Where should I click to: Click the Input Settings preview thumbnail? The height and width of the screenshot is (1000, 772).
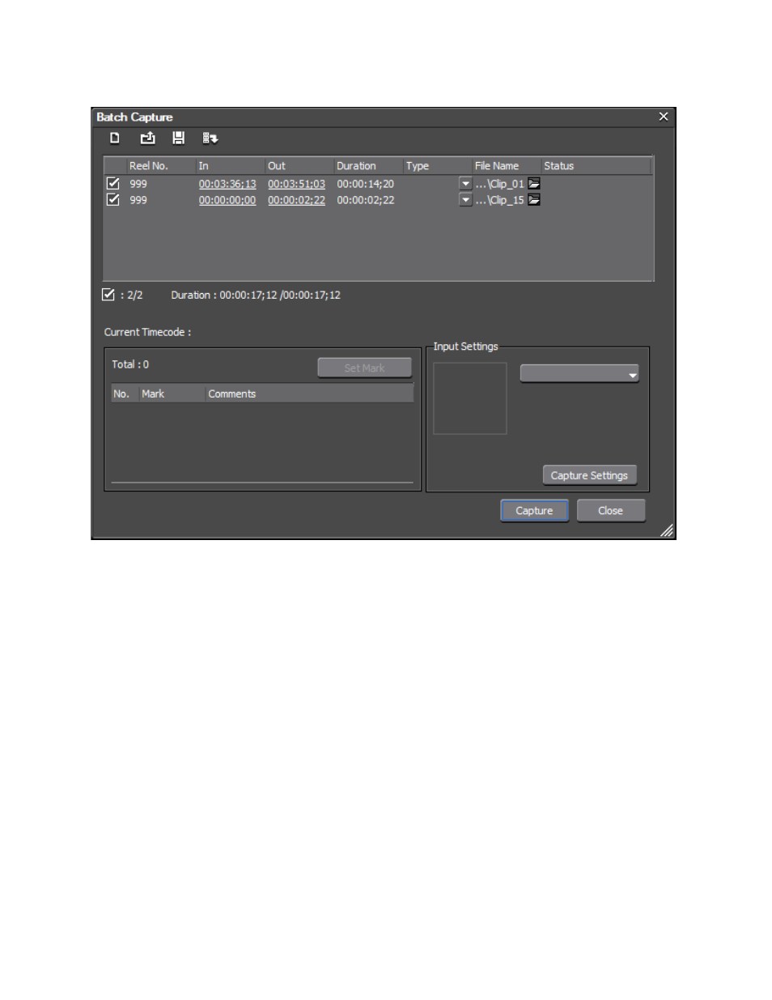pos(470,398)
